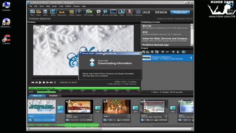The image size is (236, 133).
Task: Toggle full screen preview
Action: tap(55, 82)
